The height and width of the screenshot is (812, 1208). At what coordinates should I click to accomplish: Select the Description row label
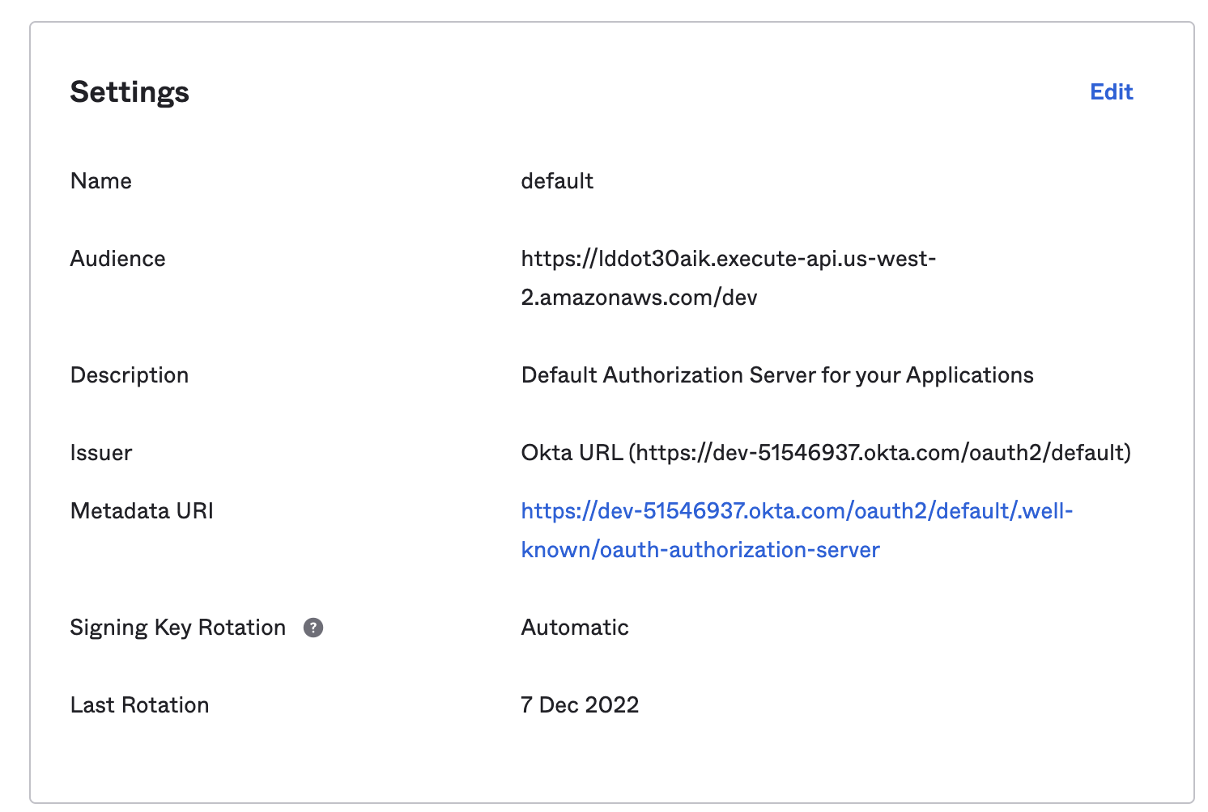[x=129, y=374]
